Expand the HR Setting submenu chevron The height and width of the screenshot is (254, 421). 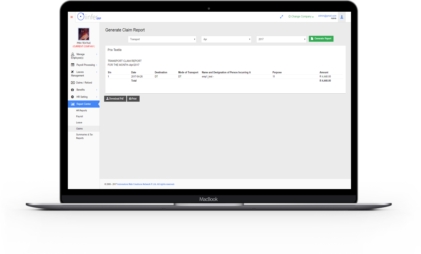(x=97, y=97)
